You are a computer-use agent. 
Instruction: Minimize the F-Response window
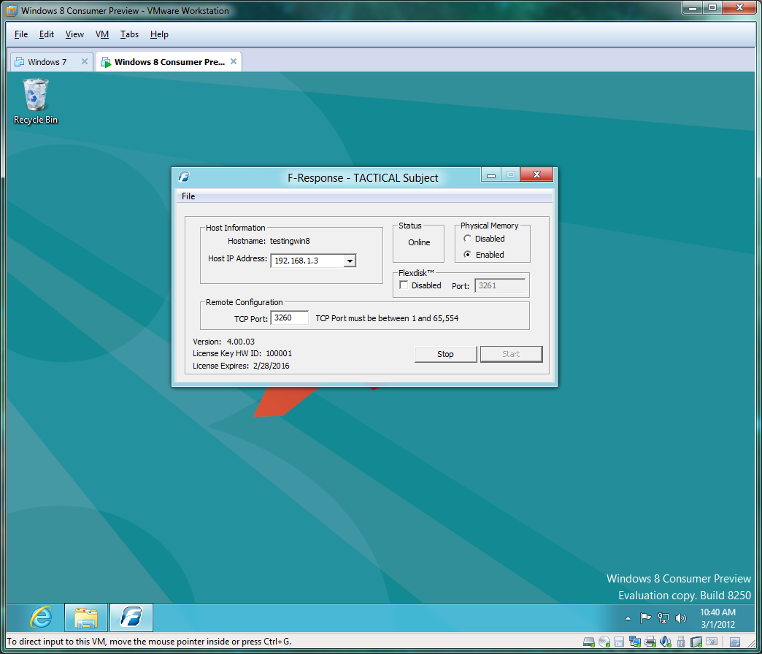click(x=491, y=175)
